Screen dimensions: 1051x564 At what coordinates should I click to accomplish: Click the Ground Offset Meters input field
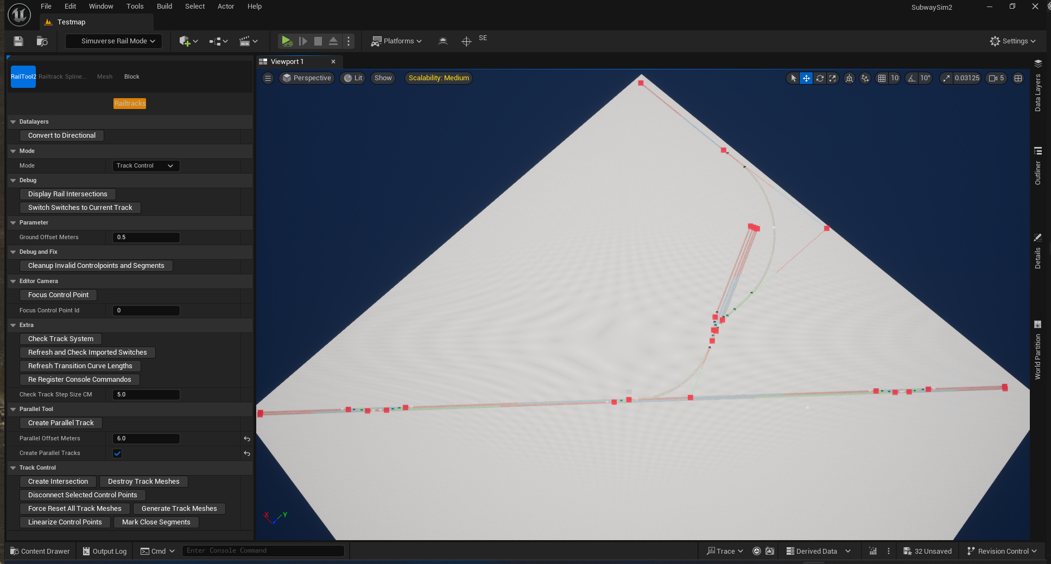(145, 238)
